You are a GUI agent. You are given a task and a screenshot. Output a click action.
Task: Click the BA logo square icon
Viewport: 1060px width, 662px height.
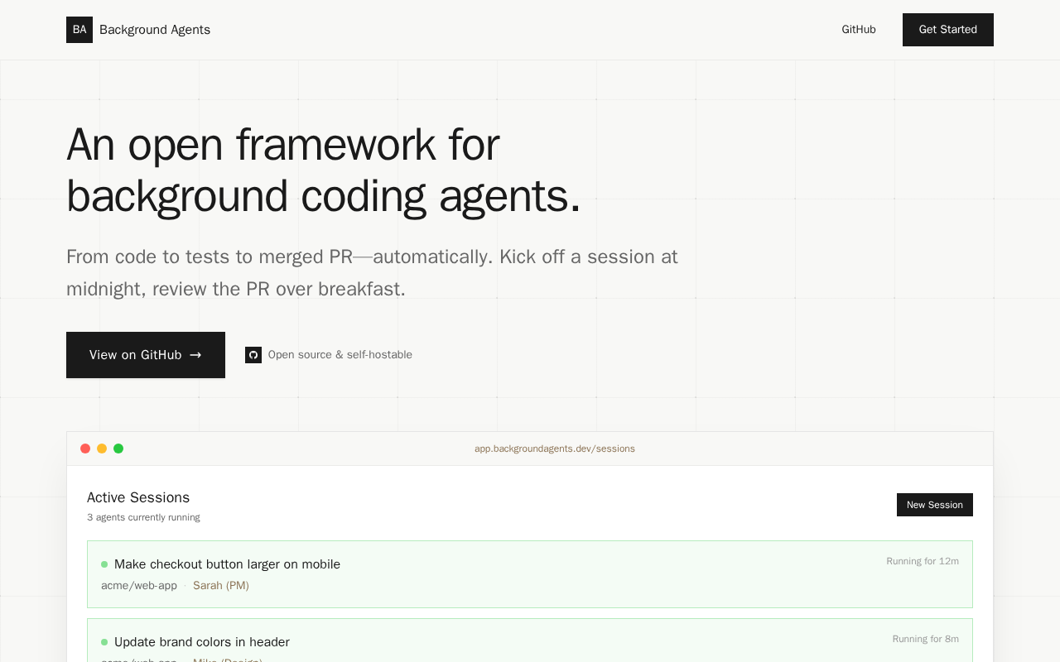(79, 30)
